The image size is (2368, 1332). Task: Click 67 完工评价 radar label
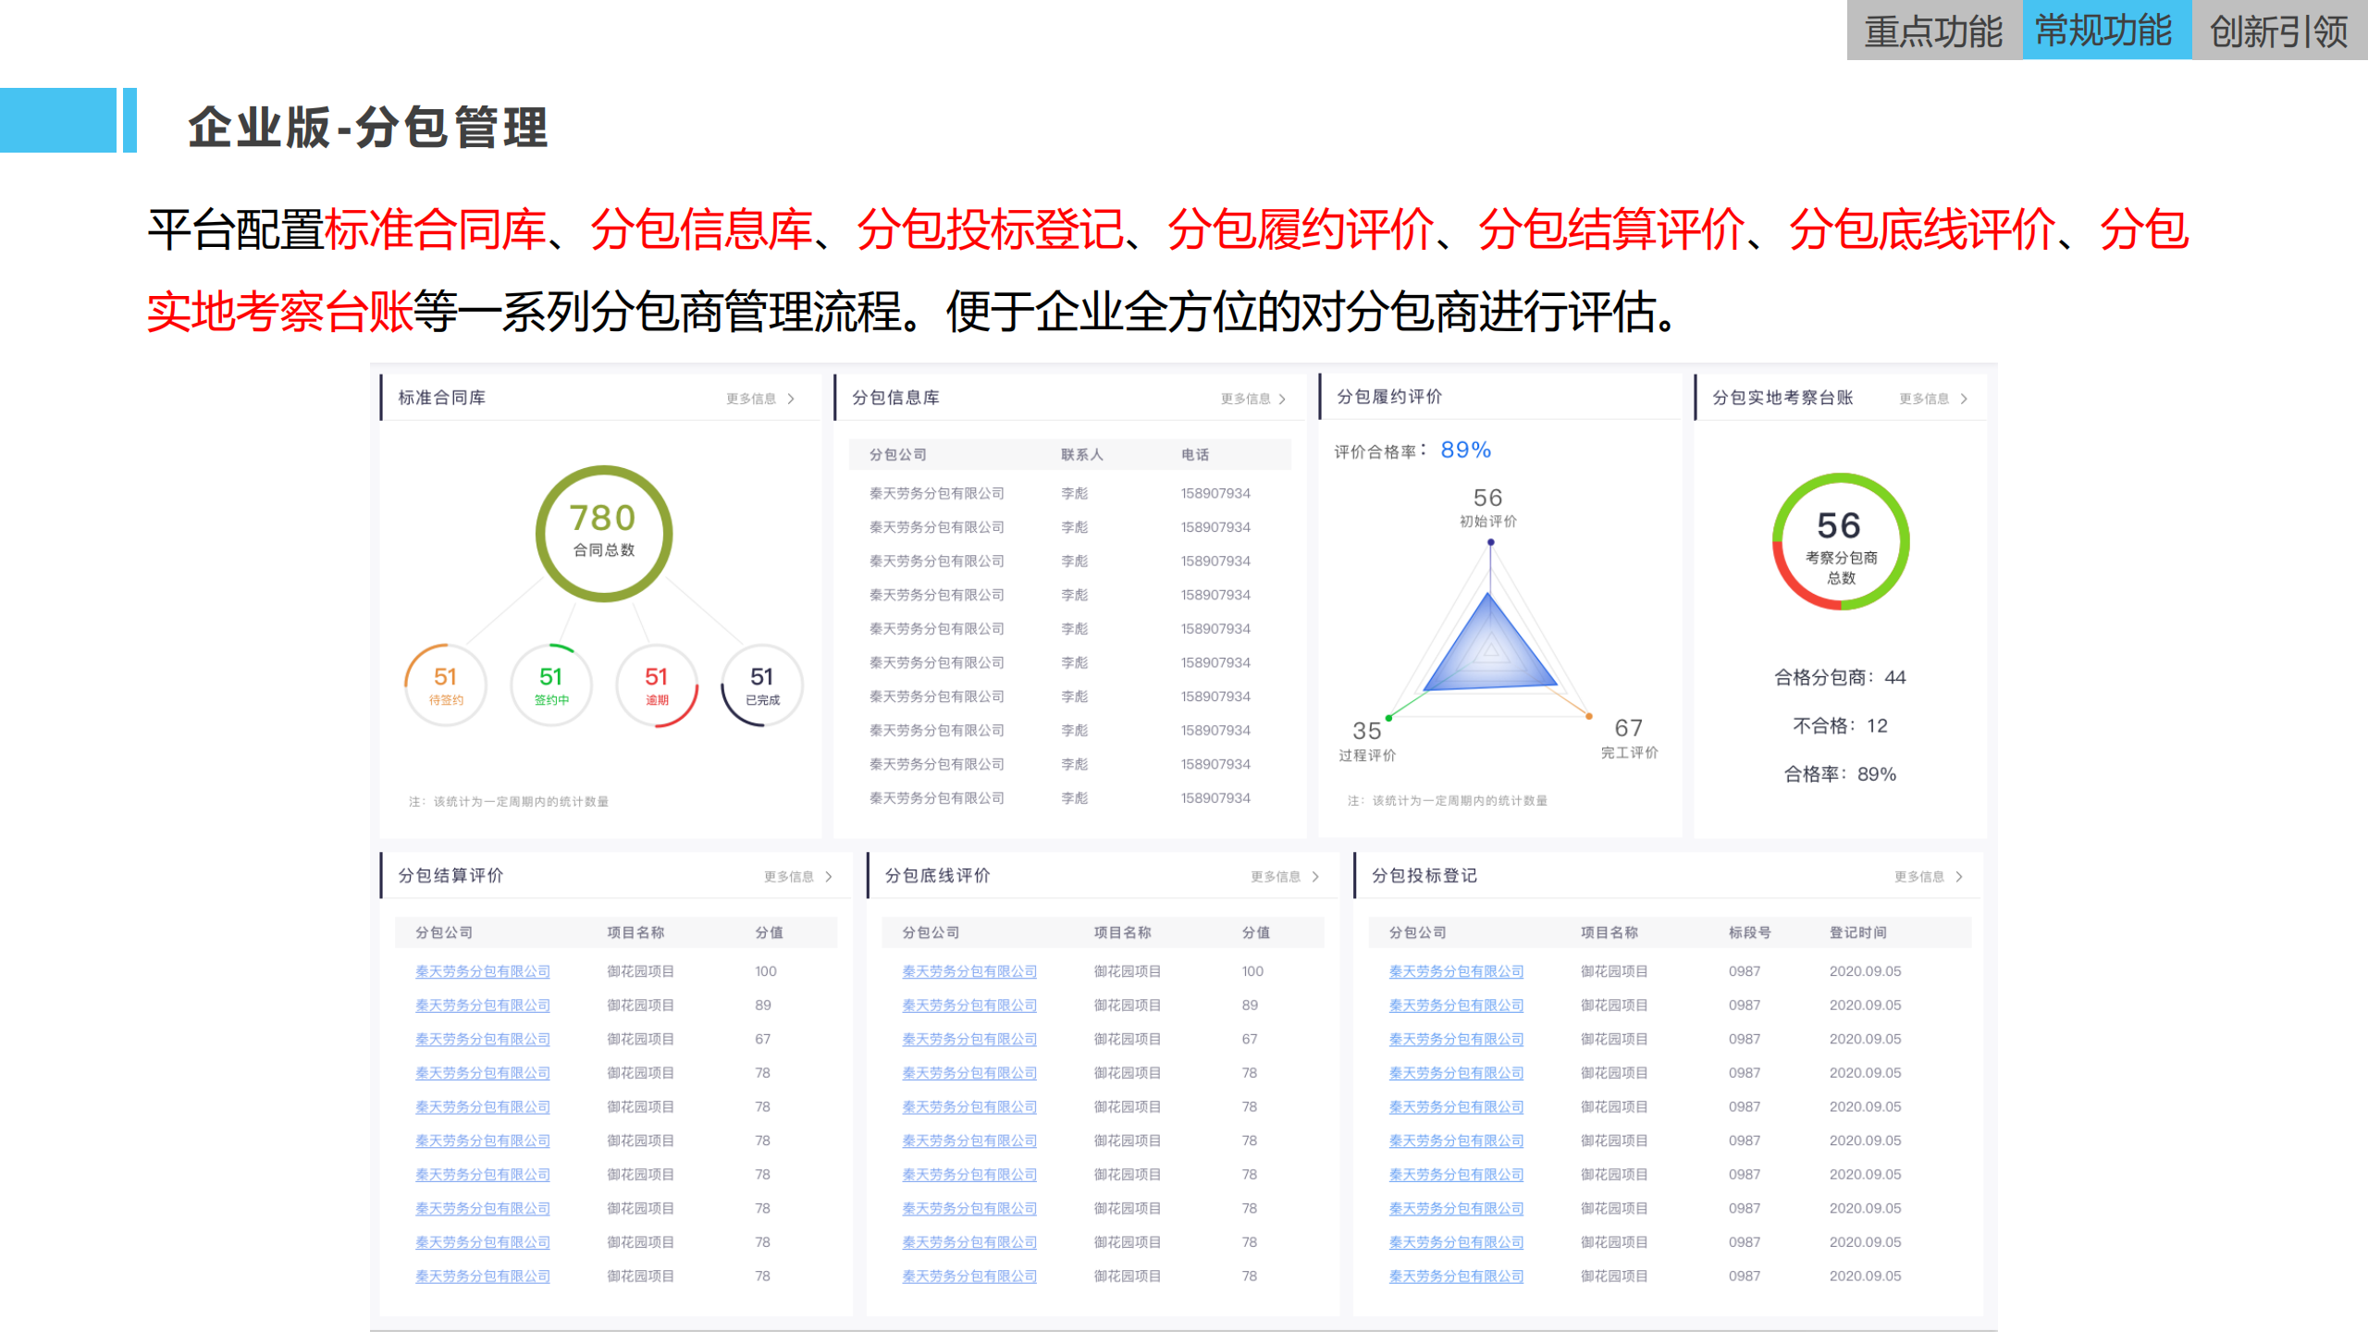tap(1630, 738)
